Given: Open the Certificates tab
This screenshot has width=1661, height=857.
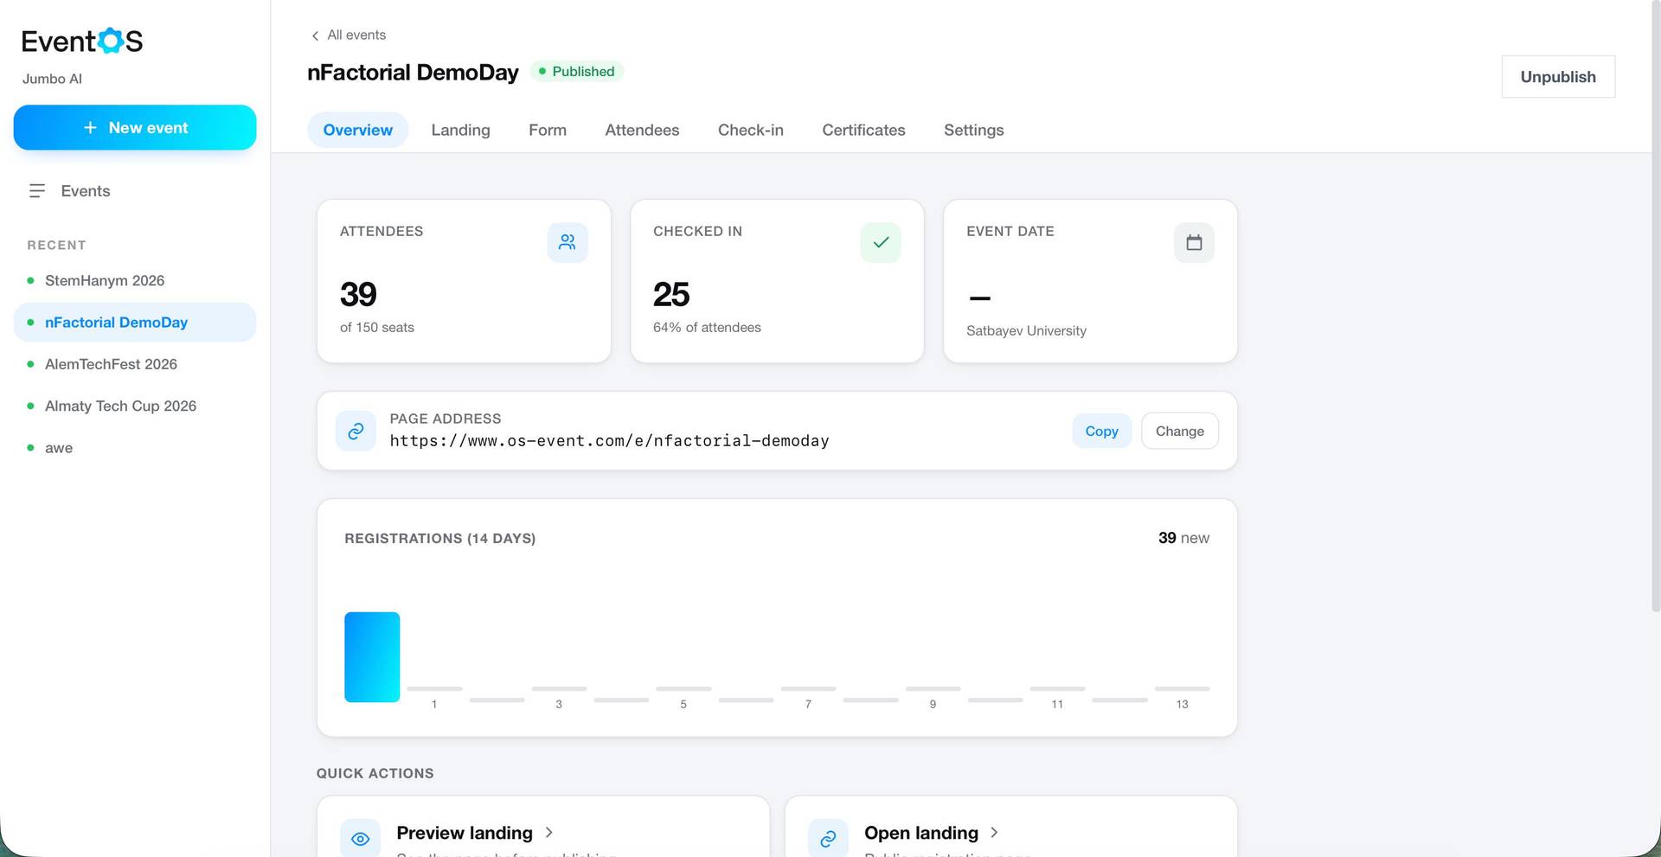Looking at the screenshot, I should pos(863,130).
